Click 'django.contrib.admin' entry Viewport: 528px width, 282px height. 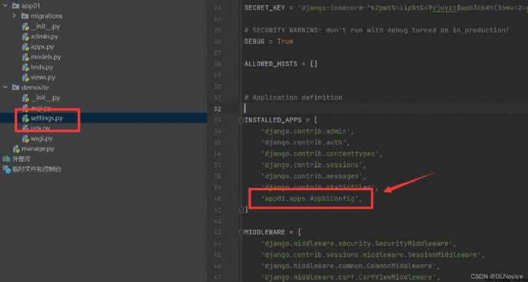pyautogui.click(x=308, y=131)
